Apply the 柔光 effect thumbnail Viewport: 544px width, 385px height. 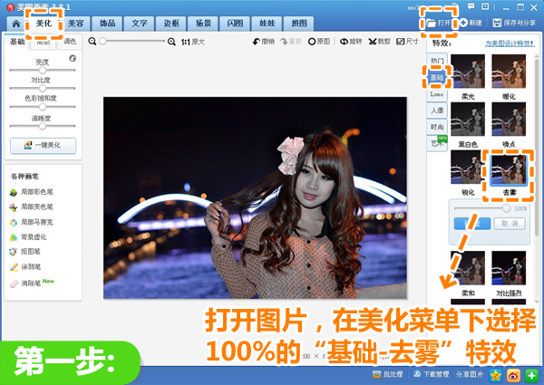468,72
